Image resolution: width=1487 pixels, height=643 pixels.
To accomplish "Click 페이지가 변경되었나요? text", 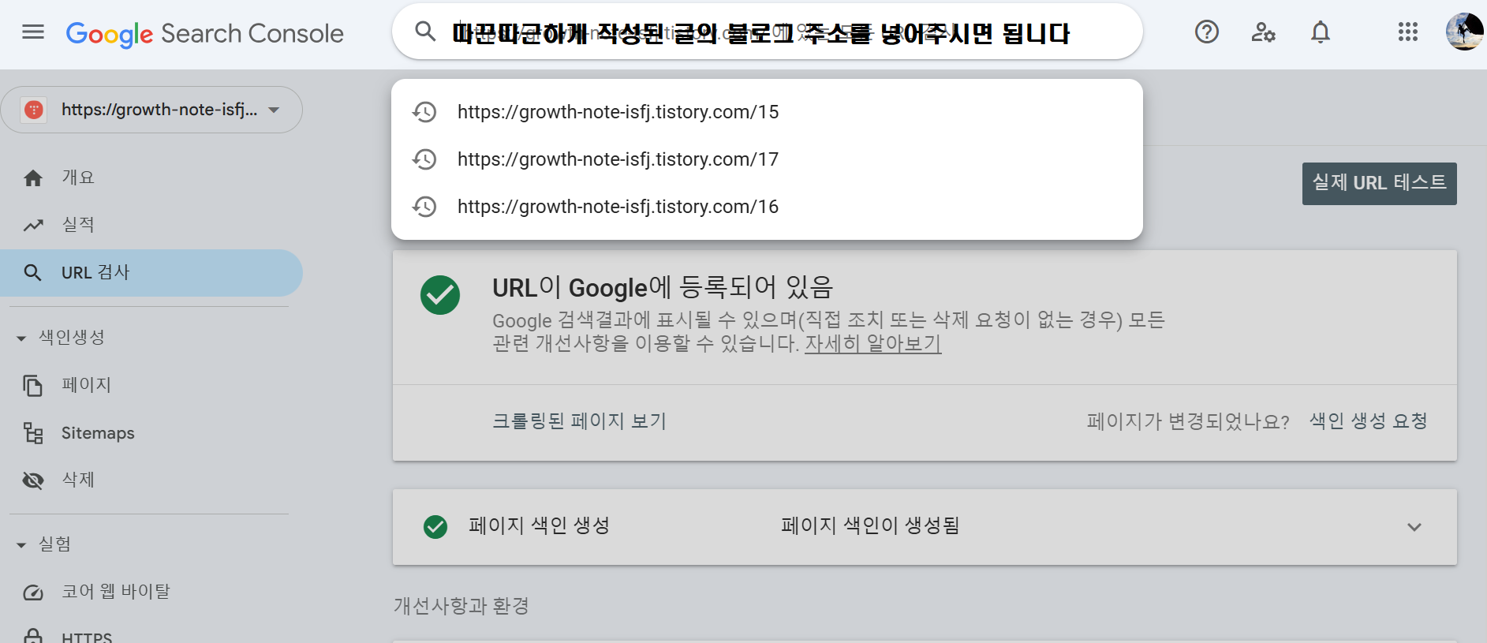I will (1188, 421).
